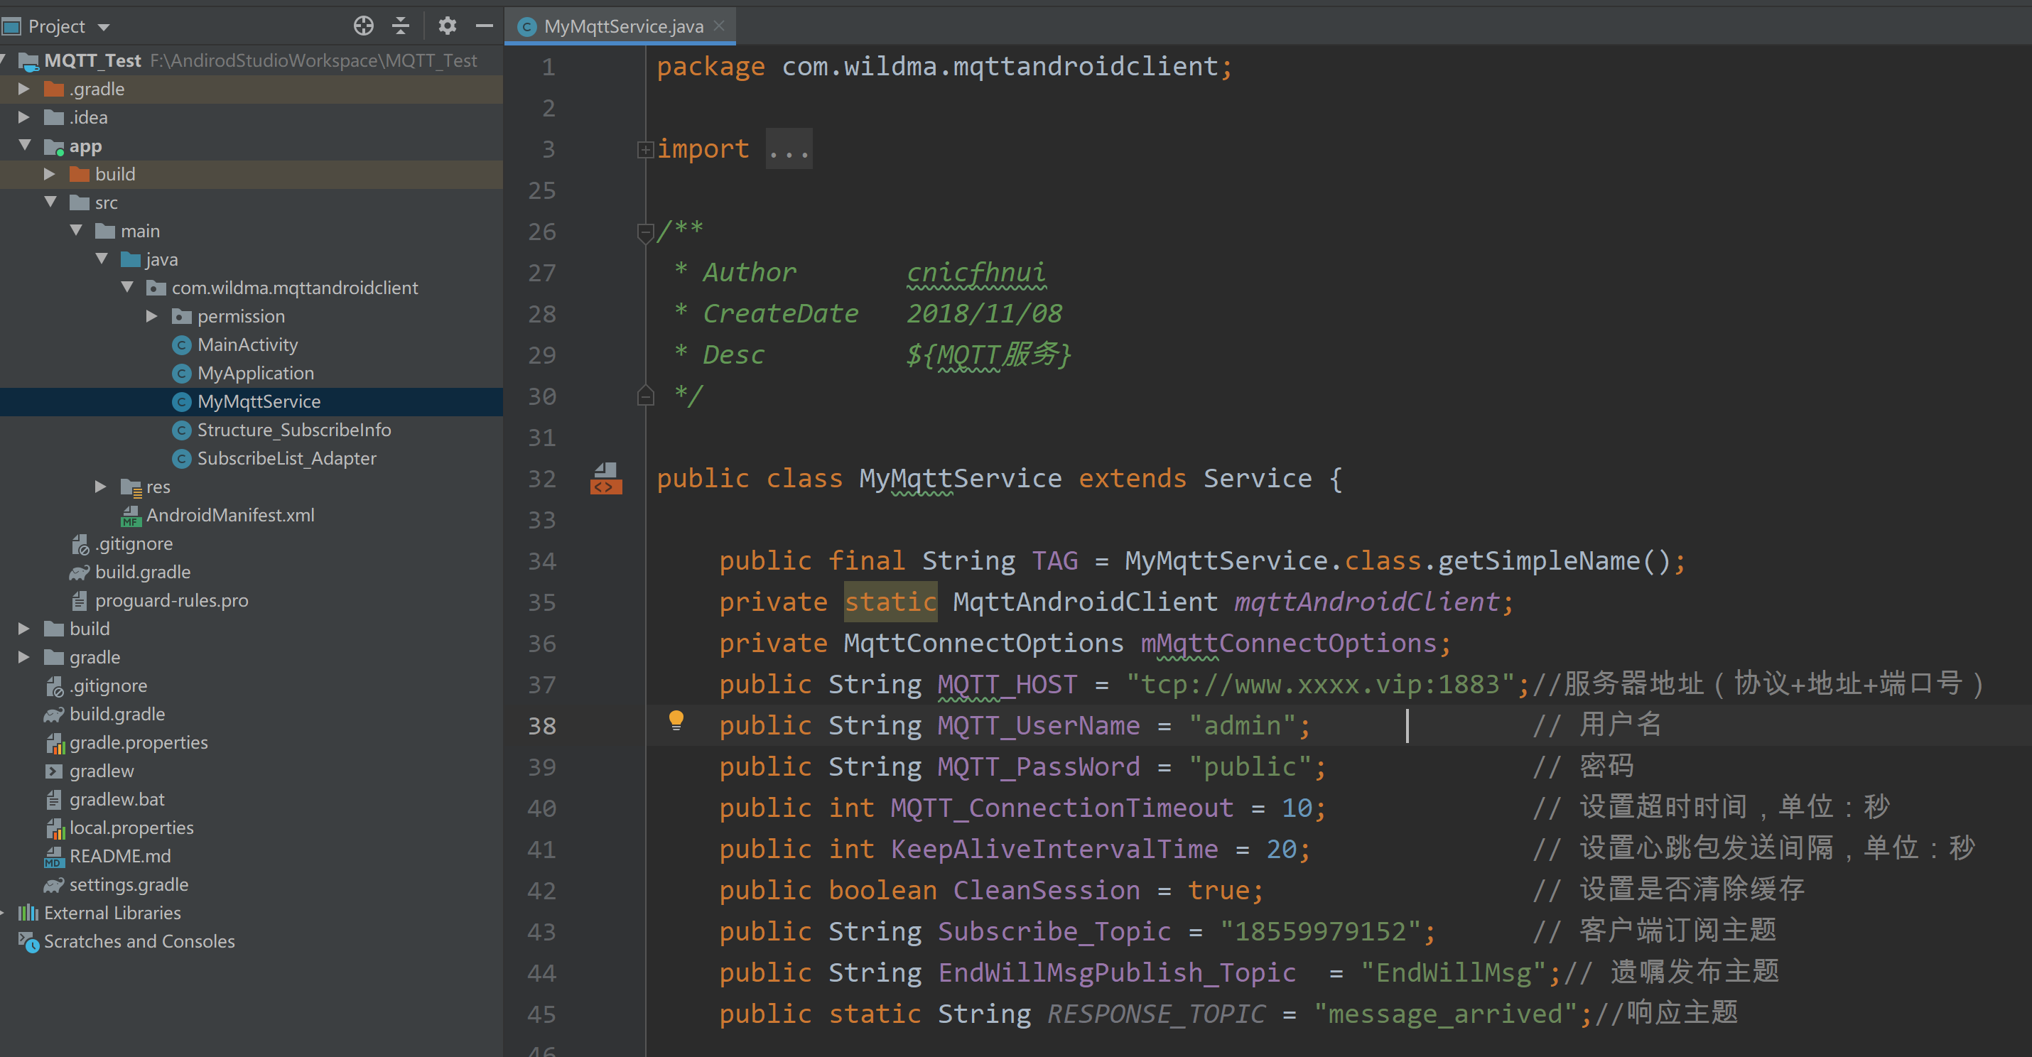Select the MyMqttService.java editor tab
Viewport: 2032px width, 1057px height.
pyautogui.click(x=622, y=26)
